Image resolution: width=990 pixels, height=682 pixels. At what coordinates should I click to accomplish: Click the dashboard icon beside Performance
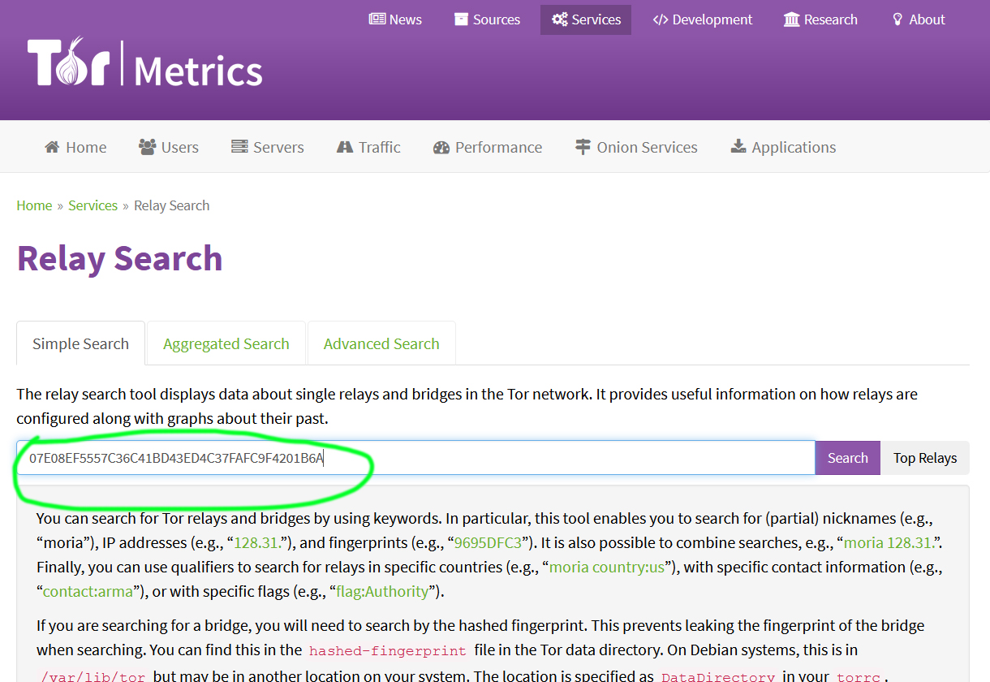pyautogui.click(x=441, y=147)
